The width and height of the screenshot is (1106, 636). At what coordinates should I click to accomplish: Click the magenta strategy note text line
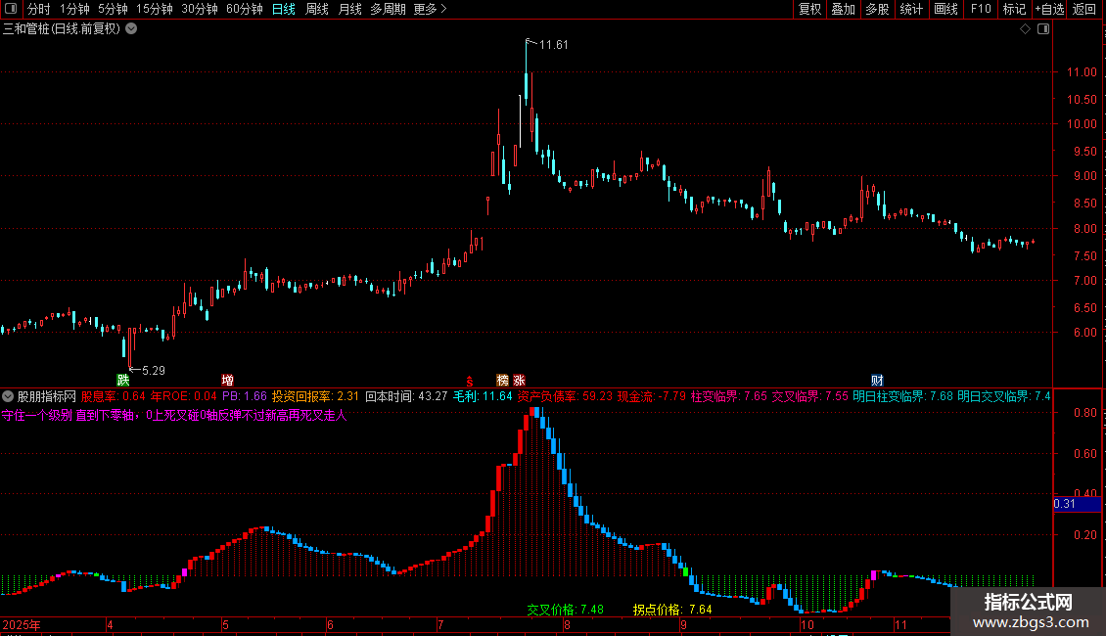(x=174, y=415)
